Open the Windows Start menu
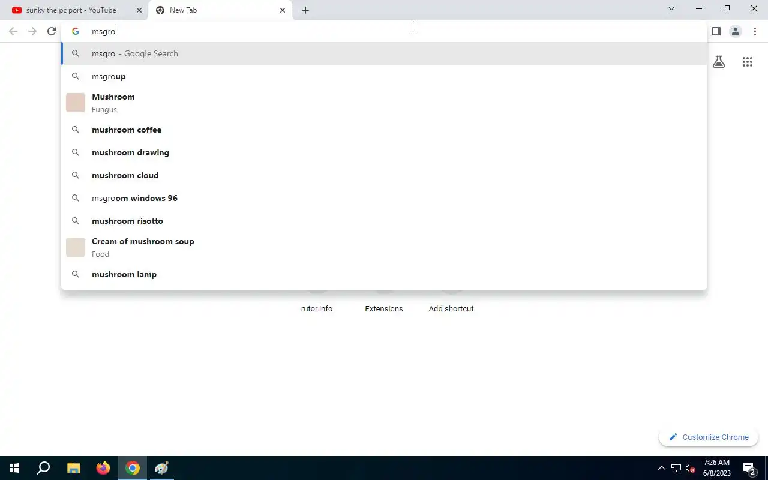Image resolution: width=768 pixels, height=480 pixels. (14, 468)
